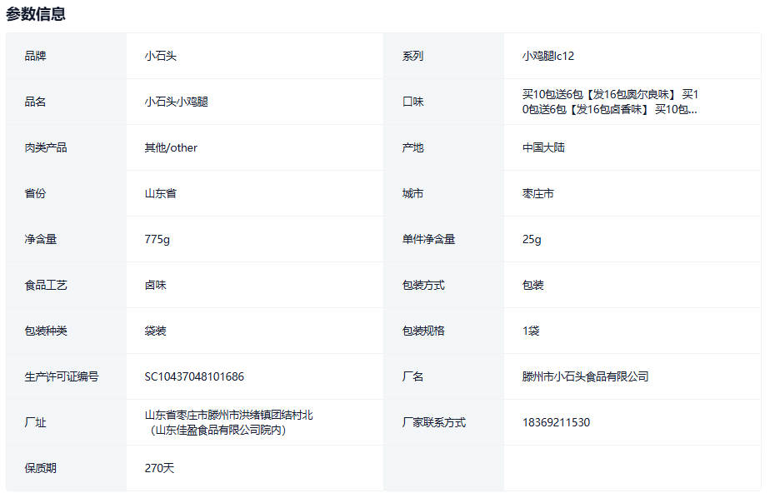Image resolution: width=770 pixels, height=498 pixels.
Task: Click the single item weight 25g
Action: point(532,239)
